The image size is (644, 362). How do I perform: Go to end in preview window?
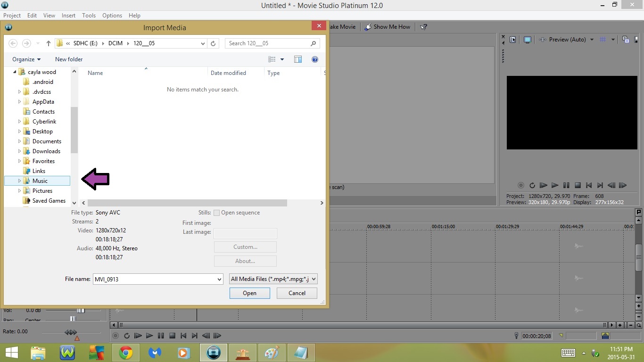(600, 186)
